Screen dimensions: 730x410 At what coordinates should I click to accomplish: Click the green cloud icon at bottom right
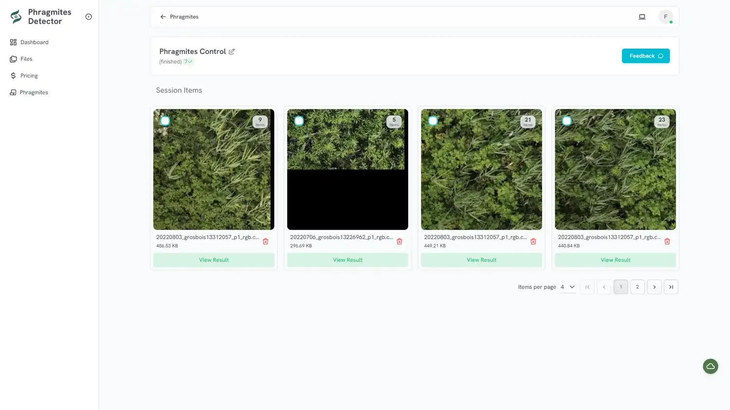(x=710, y=366)
